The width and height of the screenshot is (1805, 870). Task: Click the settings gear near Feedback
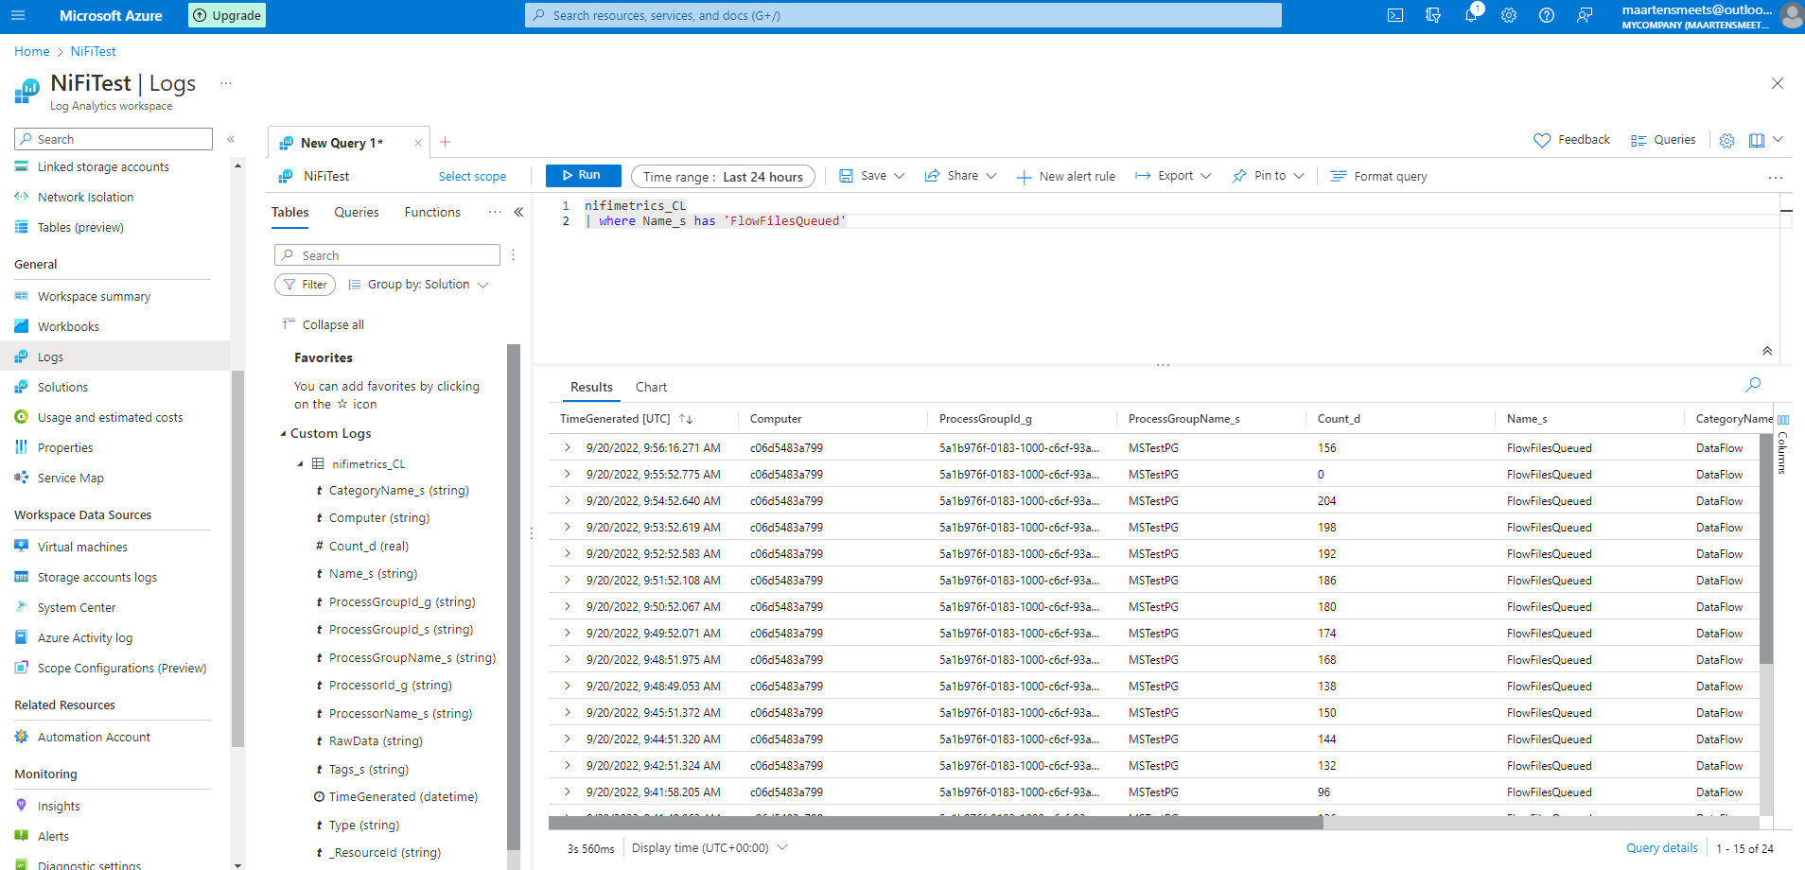click(x=1726, y=140)
